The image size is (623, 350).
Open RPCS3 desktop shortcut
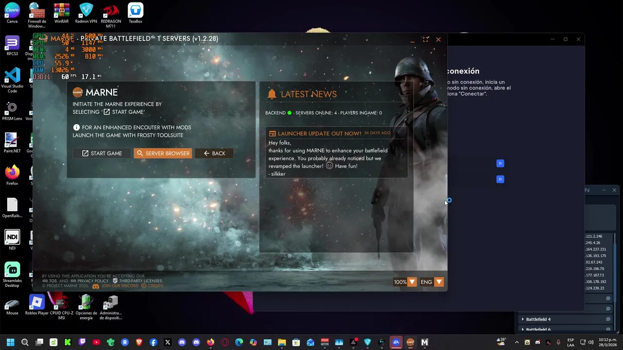[12, 46]
